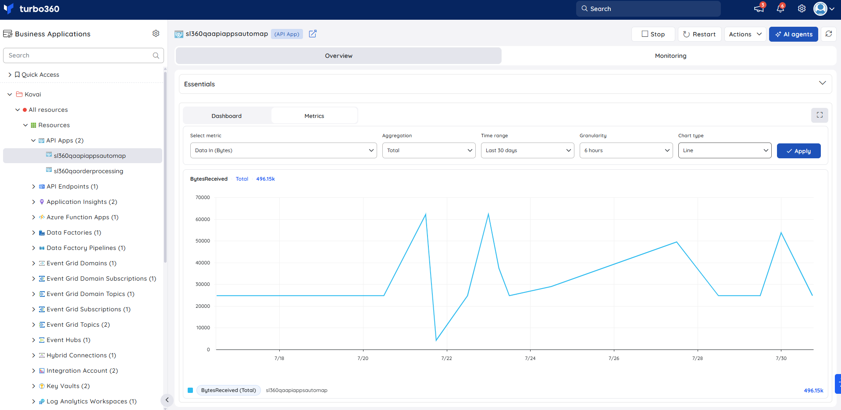The height and width of the screenshot is (410, 841).
Task: Focus the global Search field
Action: tap(648, 9)
